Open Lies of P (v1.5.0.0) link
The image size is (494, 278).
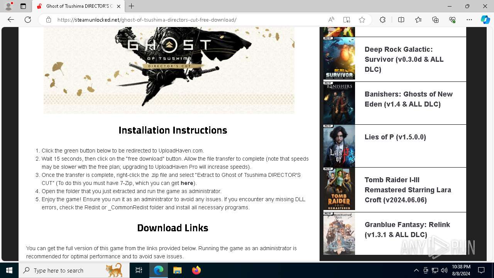coord(395,137)
